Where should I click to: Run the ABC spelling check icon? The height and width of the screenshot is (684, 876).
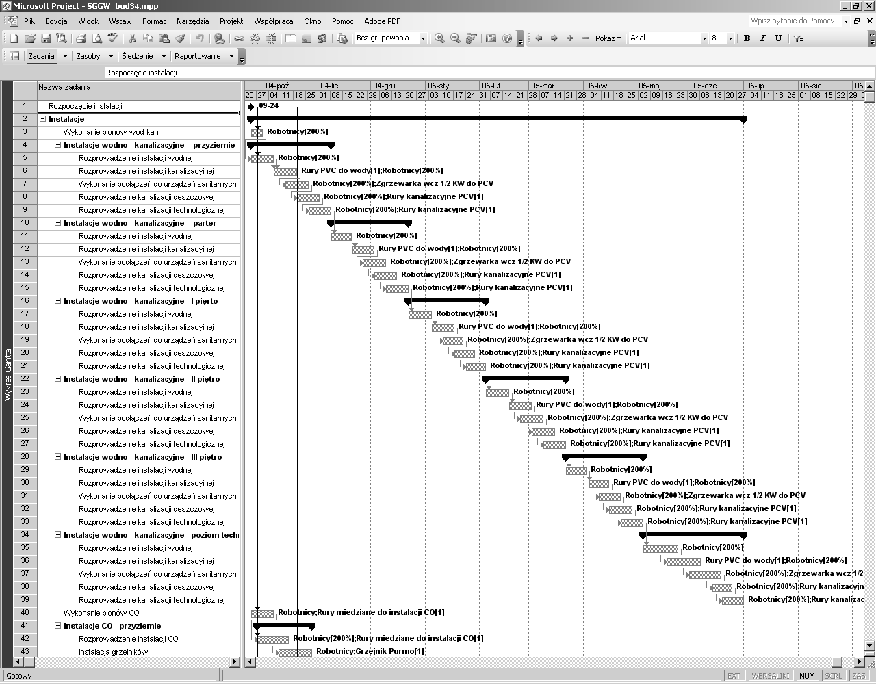[112, 38]
